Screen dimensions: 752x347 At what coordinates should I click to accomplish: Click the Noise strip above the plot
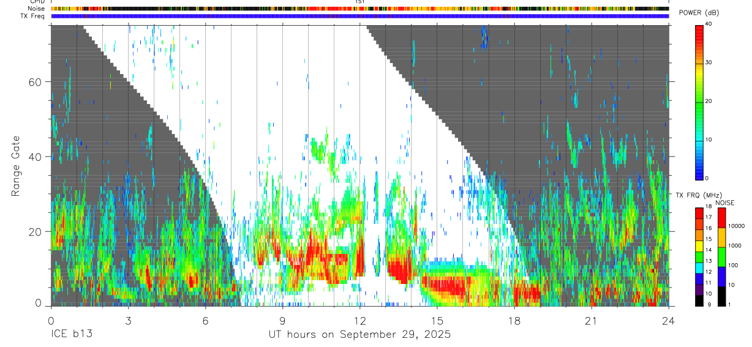[x=360, y=9]
